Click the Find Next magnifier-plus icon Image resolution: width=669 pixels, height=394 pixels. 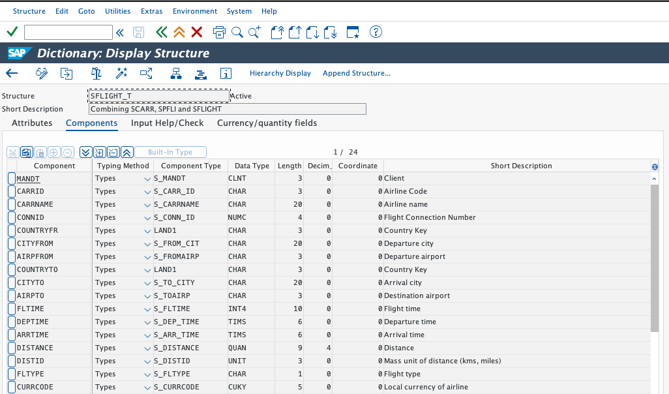[x=255, y=32]
